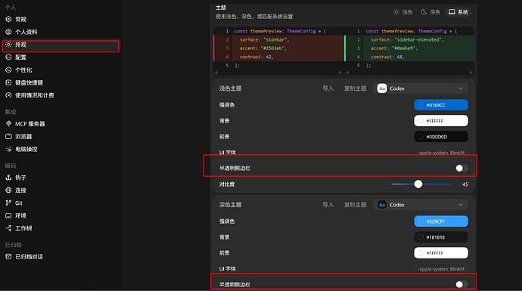The height and width of the screenshot is (291, 522).
Task: Open the 浅色主题 Codex theme dropdown
Action: (x=421, y=88)
